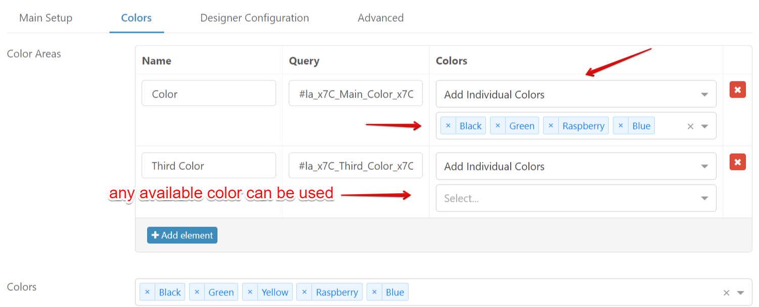759x307 pixels.
Task: Remove Black from bottom Colors list
Action: pos(147,292)
